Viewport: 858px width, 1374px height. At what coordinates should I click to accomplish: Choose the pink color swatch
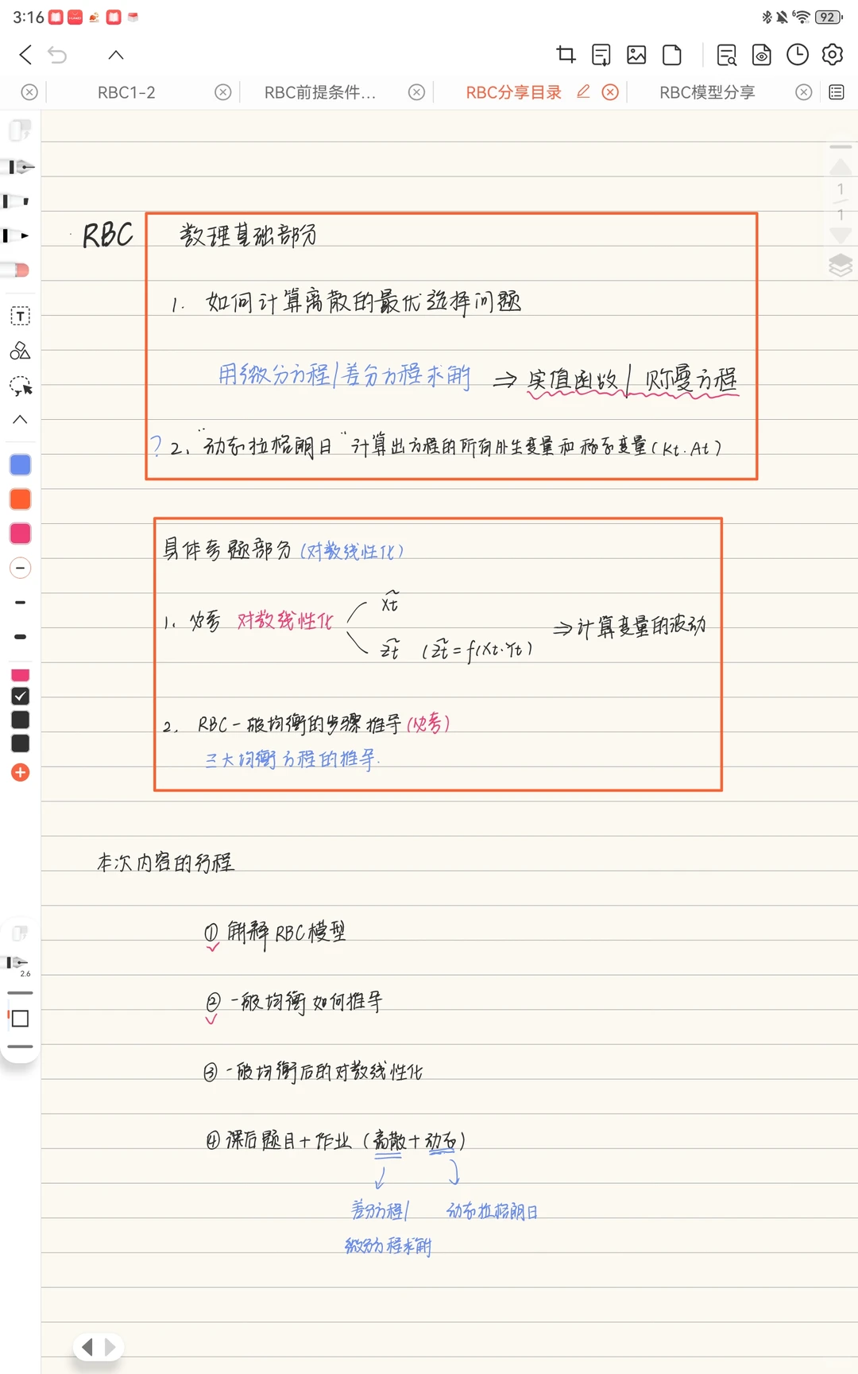tap(20, 534)
